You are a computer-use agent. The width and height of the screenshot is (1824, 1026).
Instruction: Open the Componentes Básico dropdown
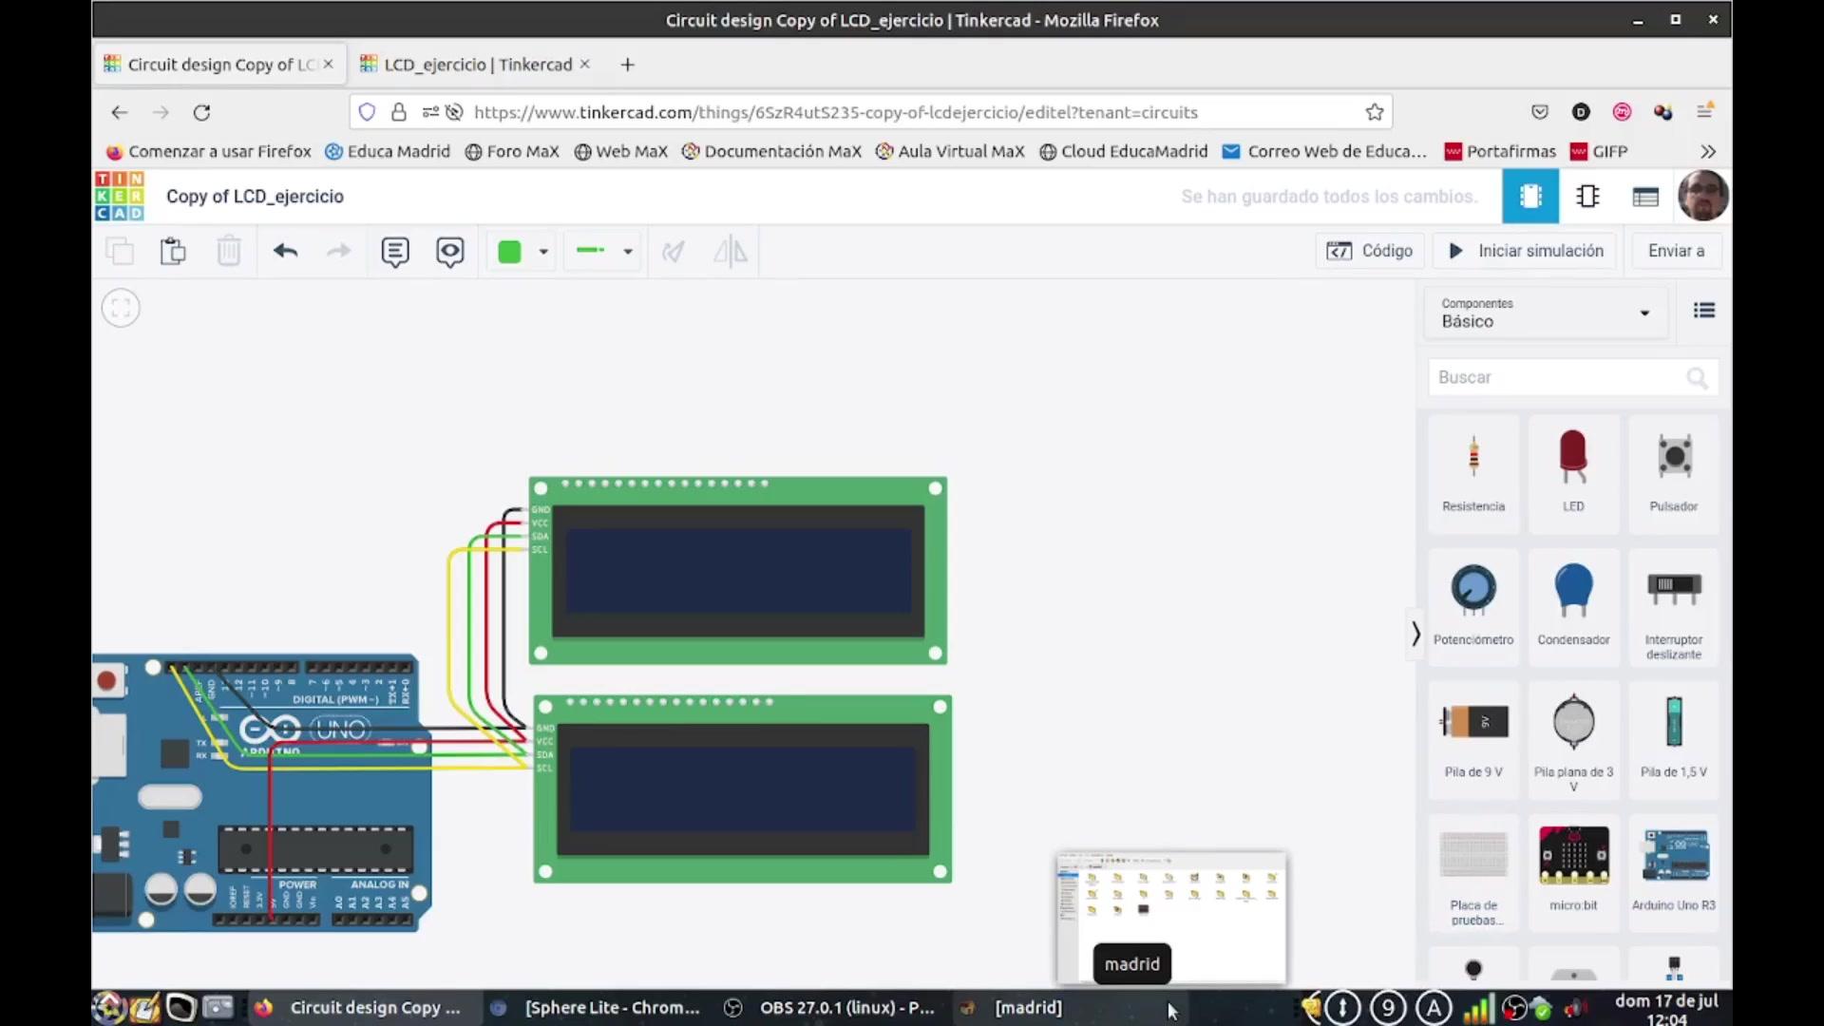1546,313
